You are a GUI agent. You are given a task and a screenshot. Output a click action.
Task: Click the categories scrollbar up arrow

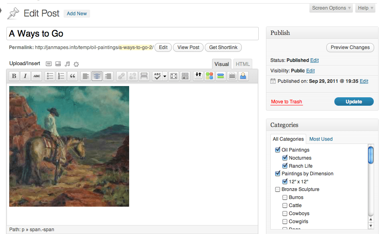pyautogui.click(x=371, y=219)
